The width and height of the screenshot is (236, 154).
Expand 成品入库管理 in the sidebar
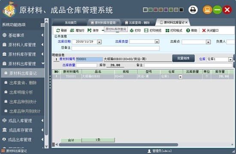coord(23,121)
